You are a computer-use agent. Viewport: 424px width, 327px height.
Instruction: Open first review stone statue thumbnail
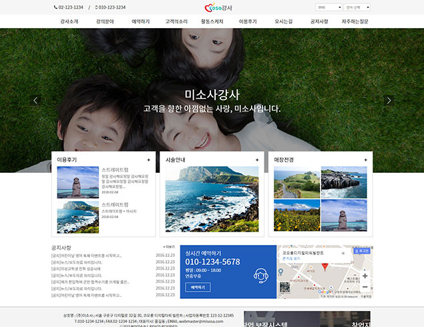(78, 182)
